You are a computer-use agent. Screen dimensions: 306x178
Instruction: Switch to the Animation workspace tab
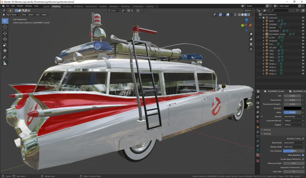[x=114, y=6]
